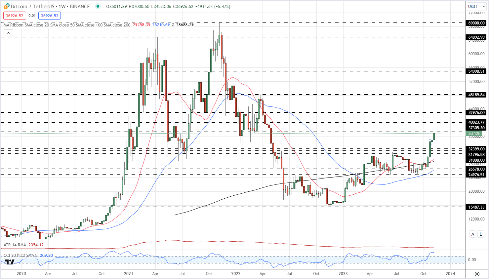Click the 69000.00 price level label
This screenshot has width=489, height=279.
(x=476, y=23)
